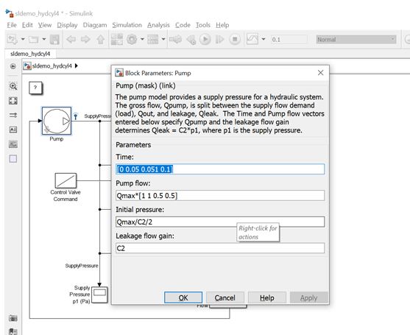Click the Fit to View palette icon

click(13, 101)
